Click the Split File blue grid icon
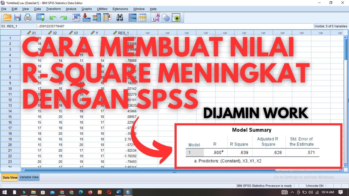349x196 pixels. coord(133,18)
